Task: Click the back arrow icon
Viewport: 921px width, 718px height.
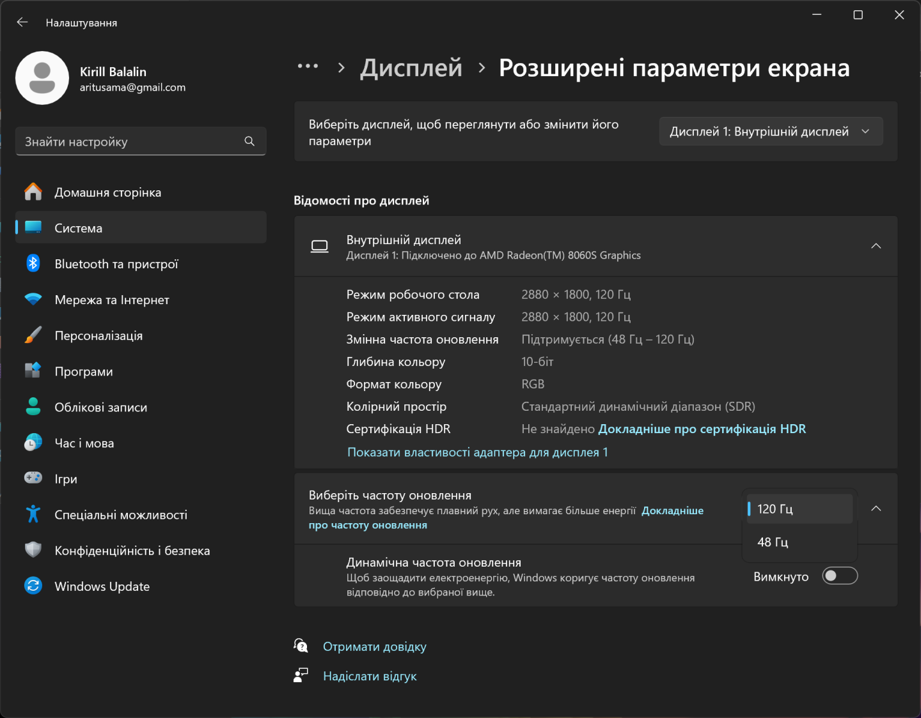Action: pos(22,22)
